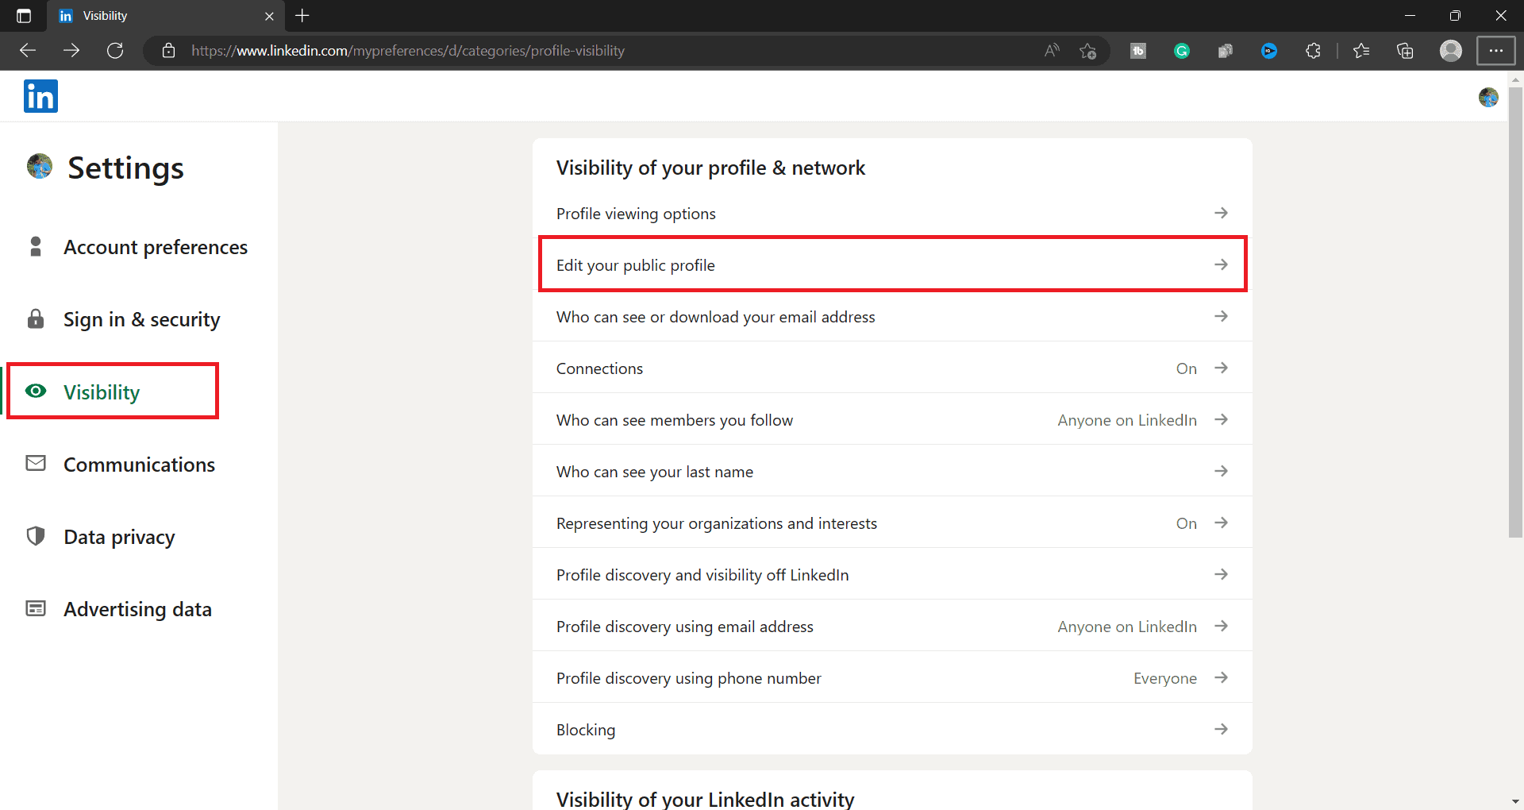
Task: Add this page to favorites
Action: coord(1087,51)
